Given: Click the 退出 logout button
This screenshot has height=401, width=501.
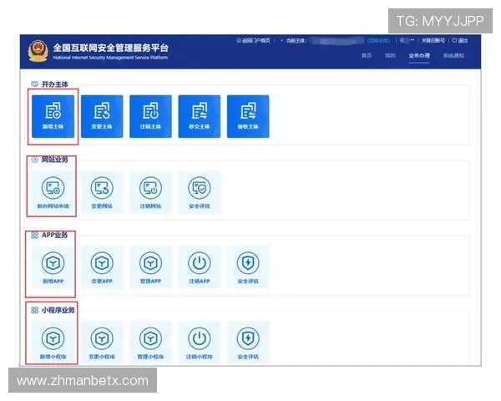Looking at the screenshot, I should 460,41.
